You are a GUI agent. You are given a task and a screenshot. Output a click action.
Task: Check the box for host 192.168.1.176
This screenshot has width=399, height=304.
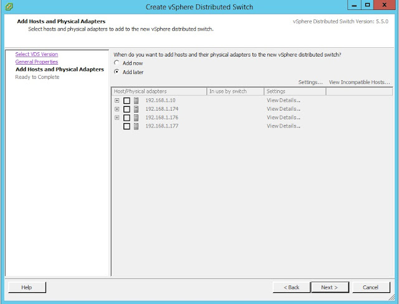[127, 117]
